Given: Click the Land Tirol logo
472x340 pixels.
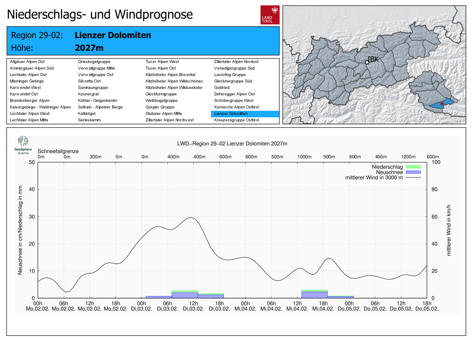Looking at the screenshot, I should [x=270, y=15].
